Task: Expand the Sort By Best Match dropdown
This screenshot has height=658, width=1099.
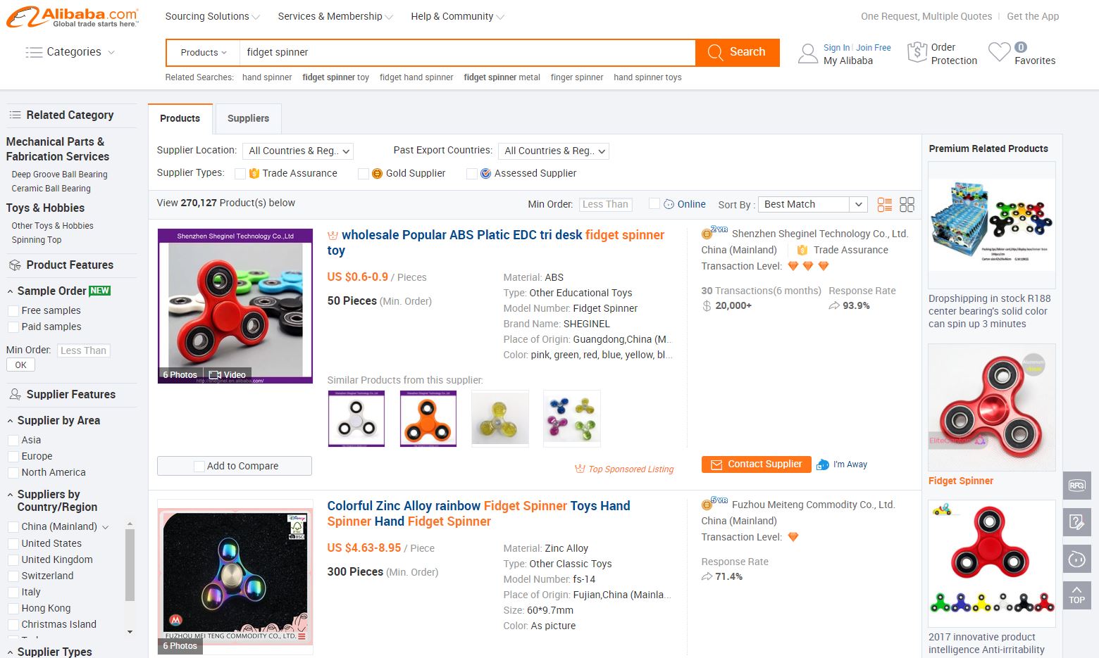Action: 812,205
